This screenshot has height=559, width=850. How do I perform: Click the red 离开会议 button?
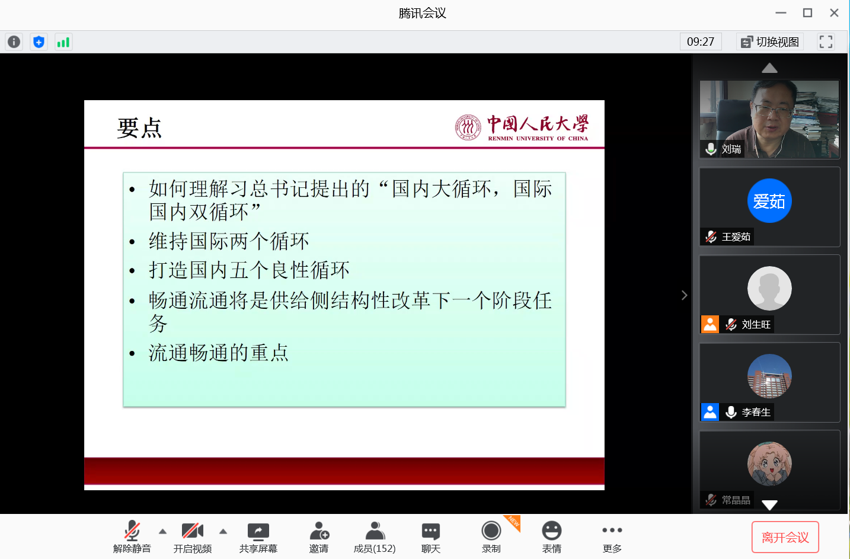(785, 537)
